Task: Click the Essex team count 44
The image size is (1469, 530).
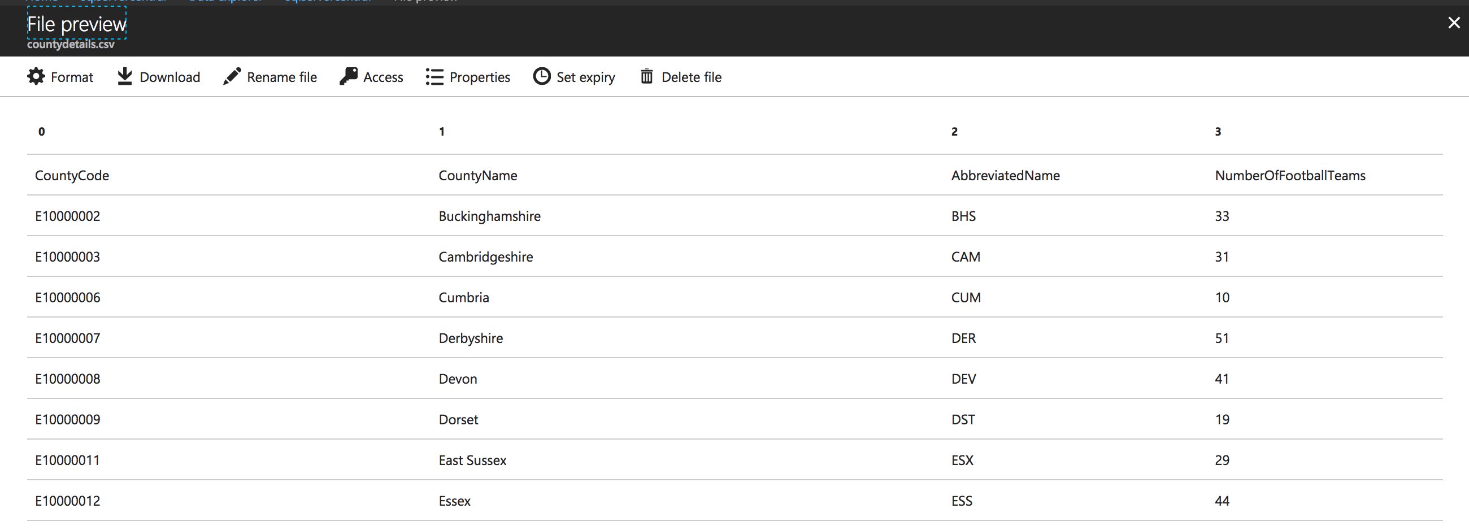Action: [x=1222, y=501]
